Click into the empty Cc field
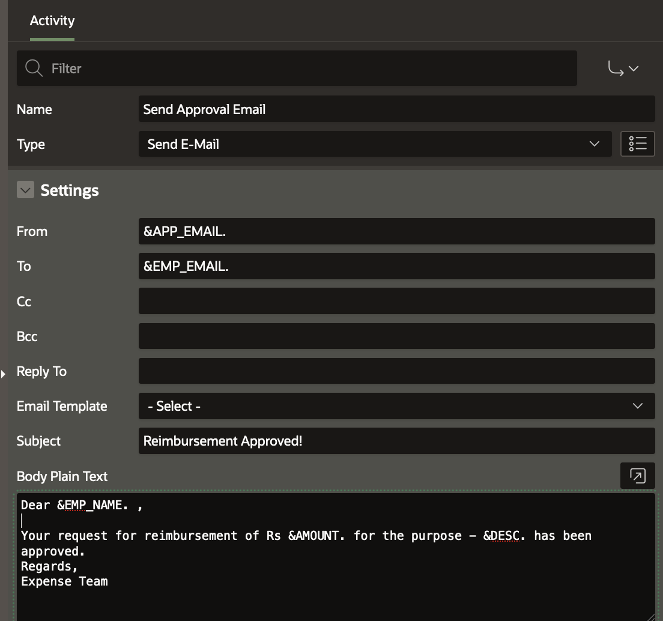 [396, 301]
